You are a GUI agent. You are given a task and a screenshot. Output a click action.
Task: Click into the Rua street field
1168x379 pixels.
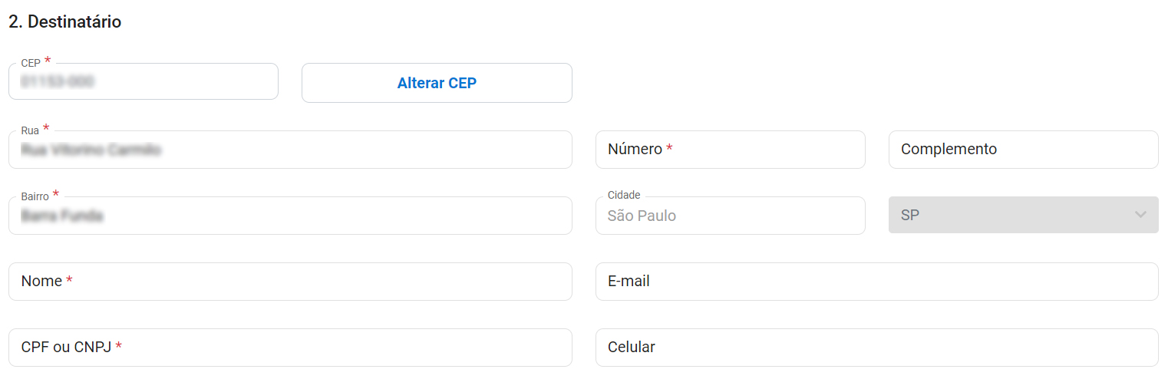coord(290,150)
